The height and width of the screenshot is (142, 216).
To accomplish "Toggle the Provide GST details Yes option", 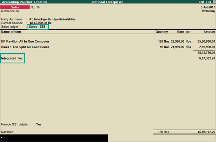I will coord(39,124).
